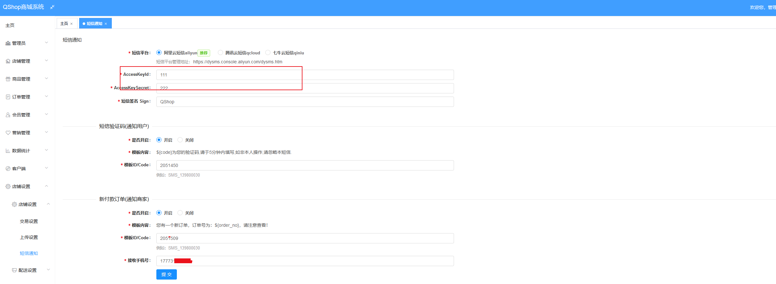Click the 管理员 people icon in sidebar
776x284 pixels.
coord(8,43)
